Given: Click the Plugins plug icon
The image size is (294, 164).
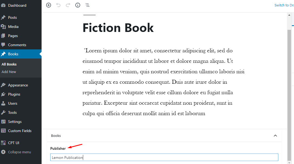Looking at the screenshot, I should coord(3,94).
